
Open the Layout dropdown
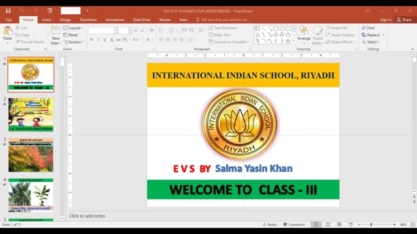pyautogui.click(x=73, y=28)
